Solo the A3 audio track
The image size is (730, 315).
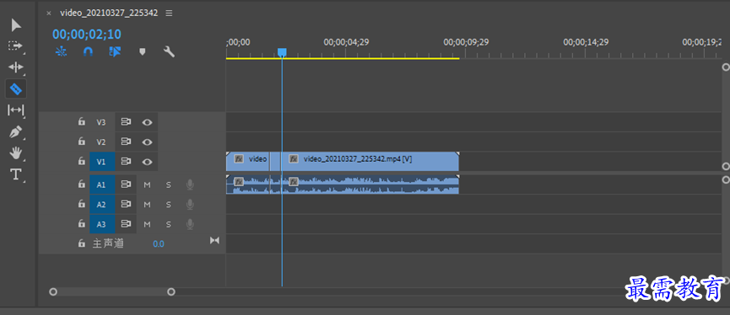coord(169,224)
